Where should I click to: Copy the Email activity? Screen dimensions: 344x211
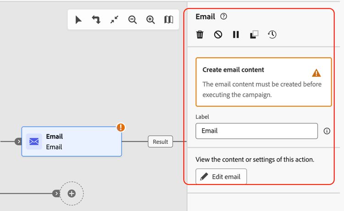coord(254,35)
